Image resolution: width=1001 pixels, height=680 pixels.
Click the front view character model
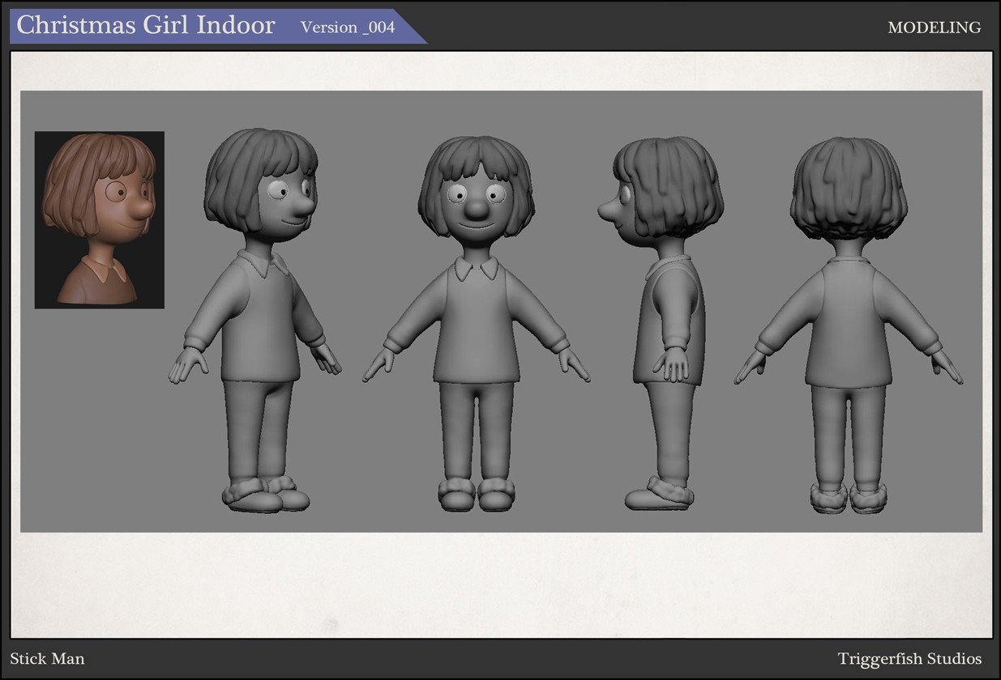(x=477, y=324)
